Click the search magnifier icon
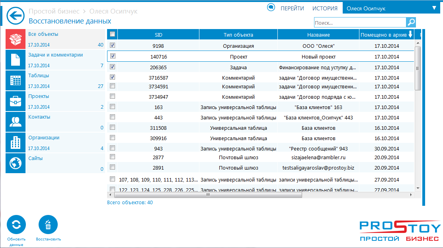 point(411,22)
